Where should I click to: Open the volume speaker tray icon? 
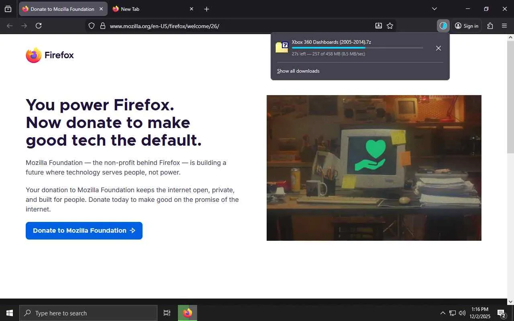click(462, 313)
